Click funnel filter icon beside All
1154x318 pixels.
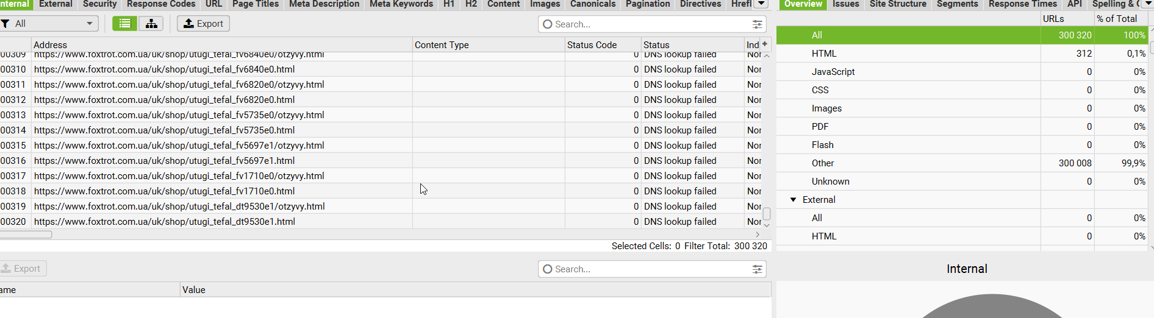(5, 24)
